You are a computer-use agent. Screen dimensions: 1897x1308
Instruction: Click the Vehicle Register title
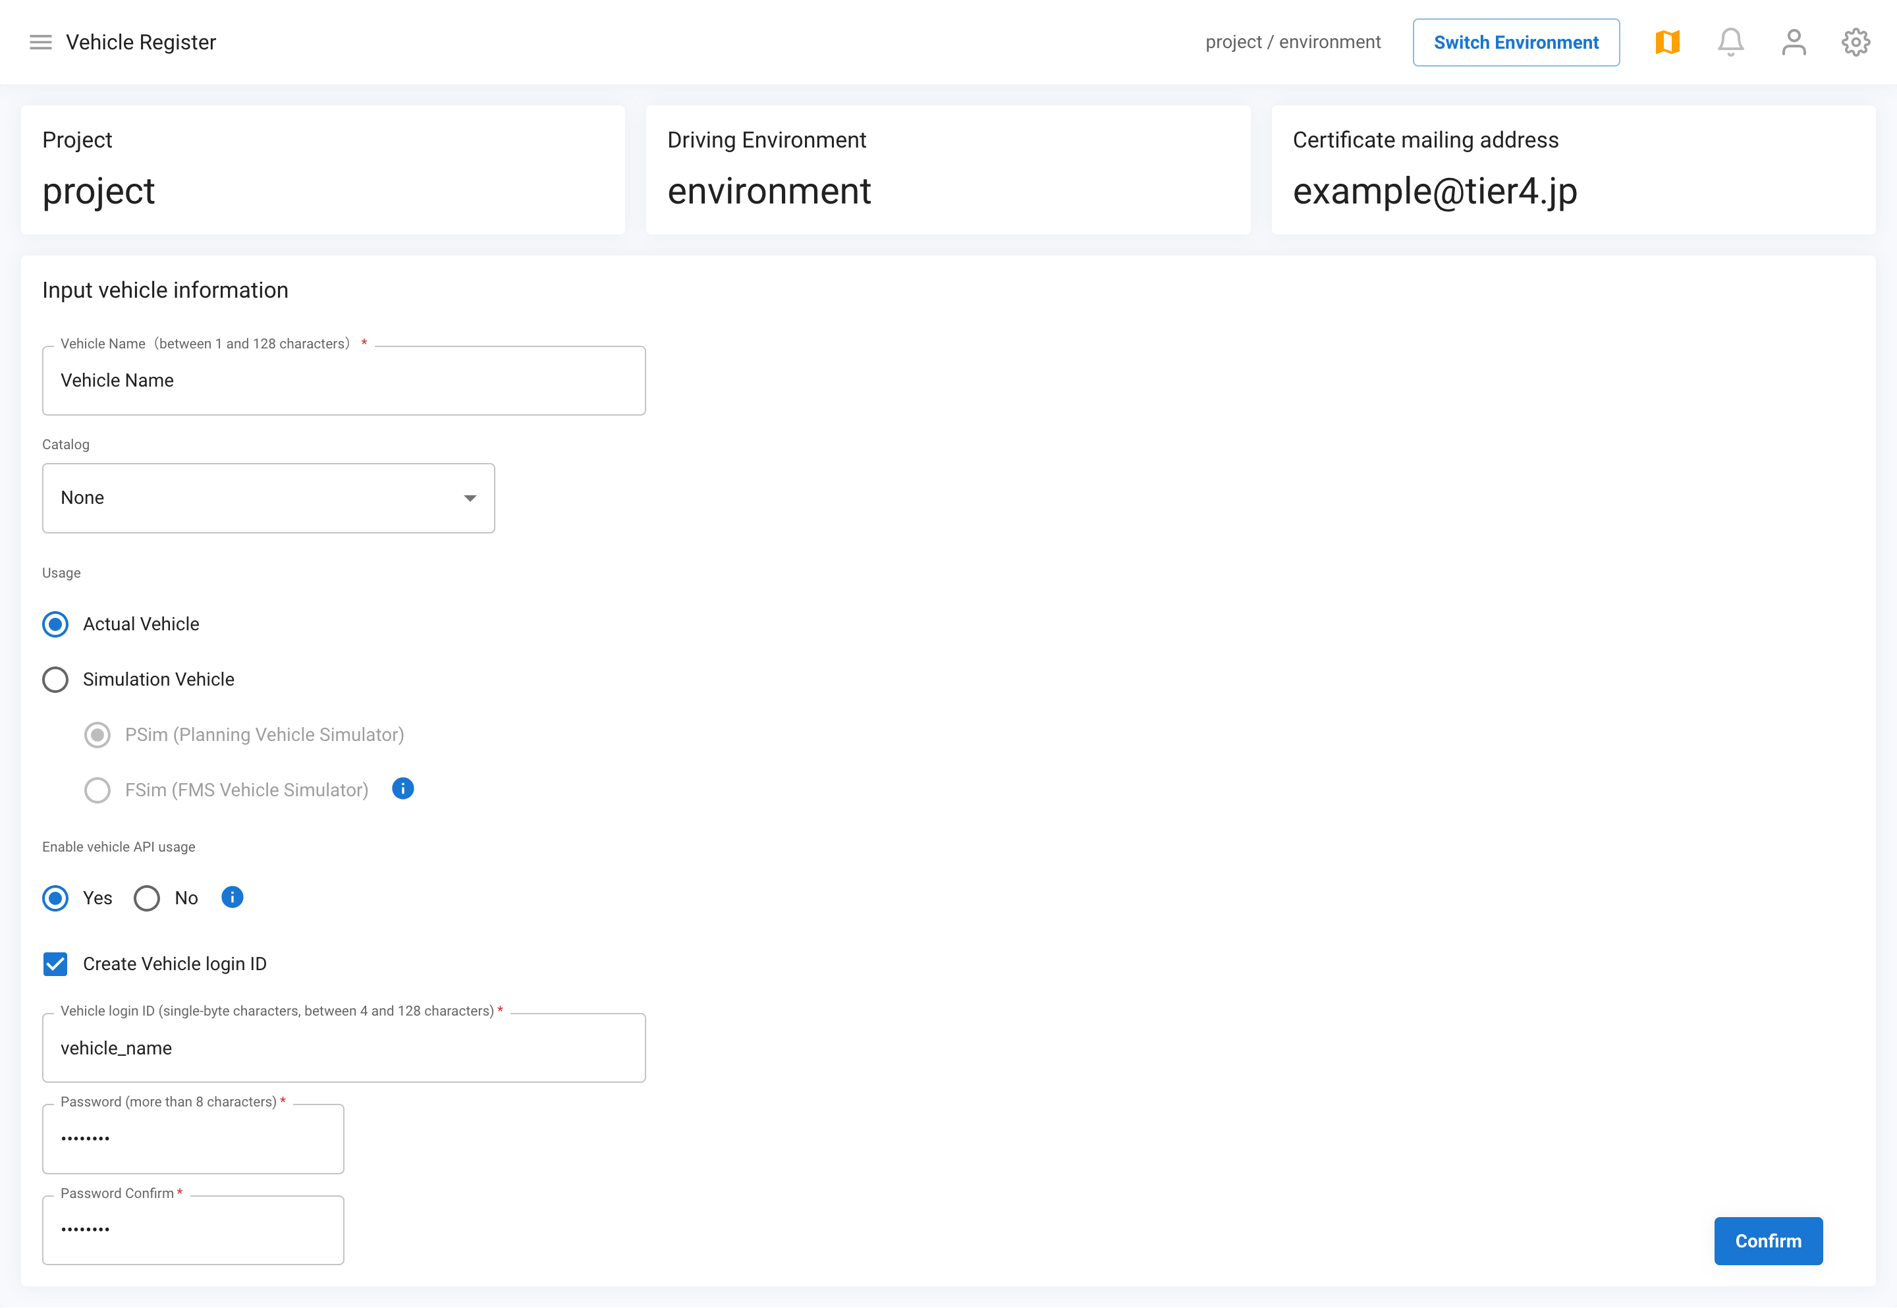click(x=141, y=41)
